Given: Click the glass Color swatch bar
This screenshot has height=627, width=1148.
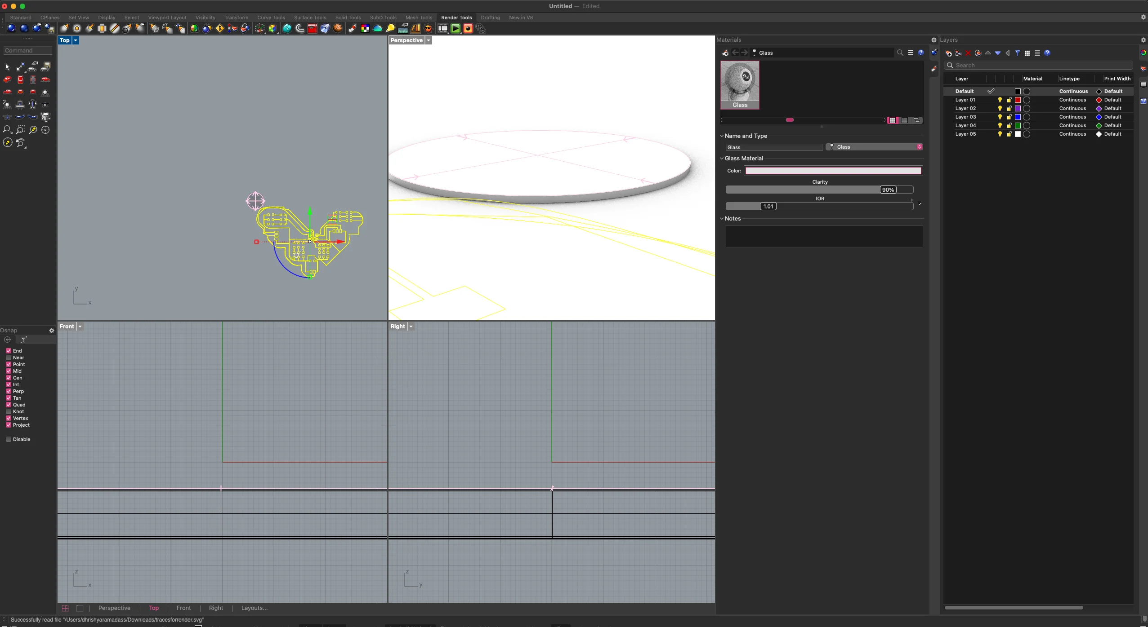Looking at the screenshot, I should pos(833,171).
